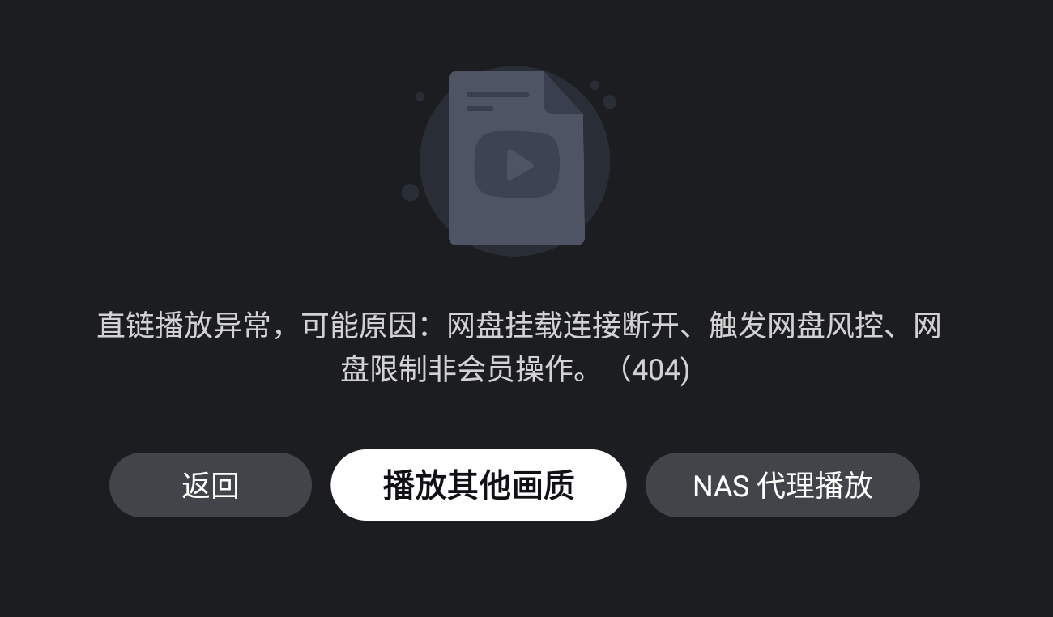Choose NAS 代理播放 button
This screenshot has width=1053, height=617.
tap(782, 485)
